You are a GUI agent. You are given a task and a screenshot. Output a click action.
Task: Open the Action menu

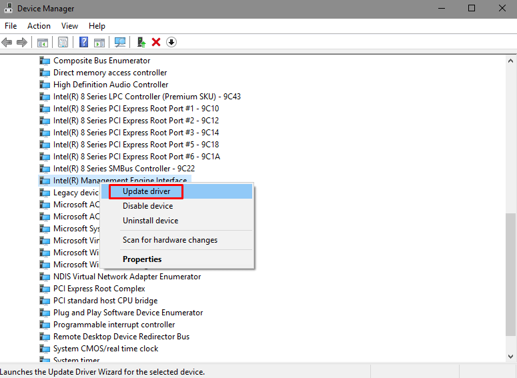coord(39,26)
